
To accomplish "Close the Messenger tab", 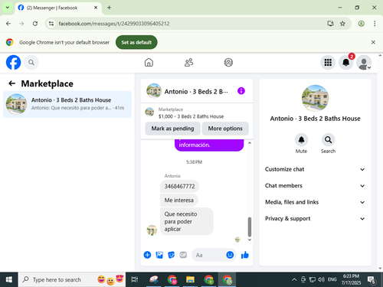I will click(96, 8).
